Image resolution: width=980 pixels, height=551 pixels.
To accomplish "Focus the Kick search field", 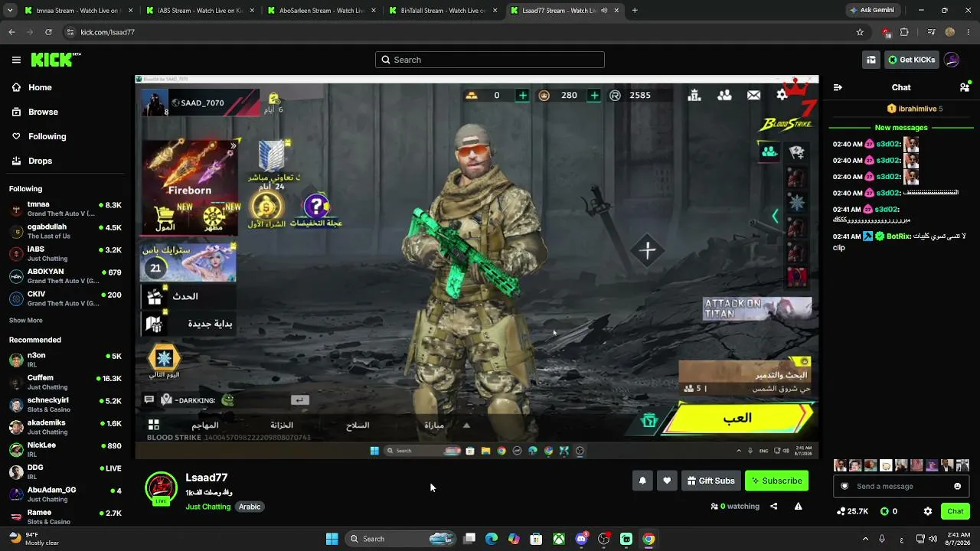I will 490,60.
